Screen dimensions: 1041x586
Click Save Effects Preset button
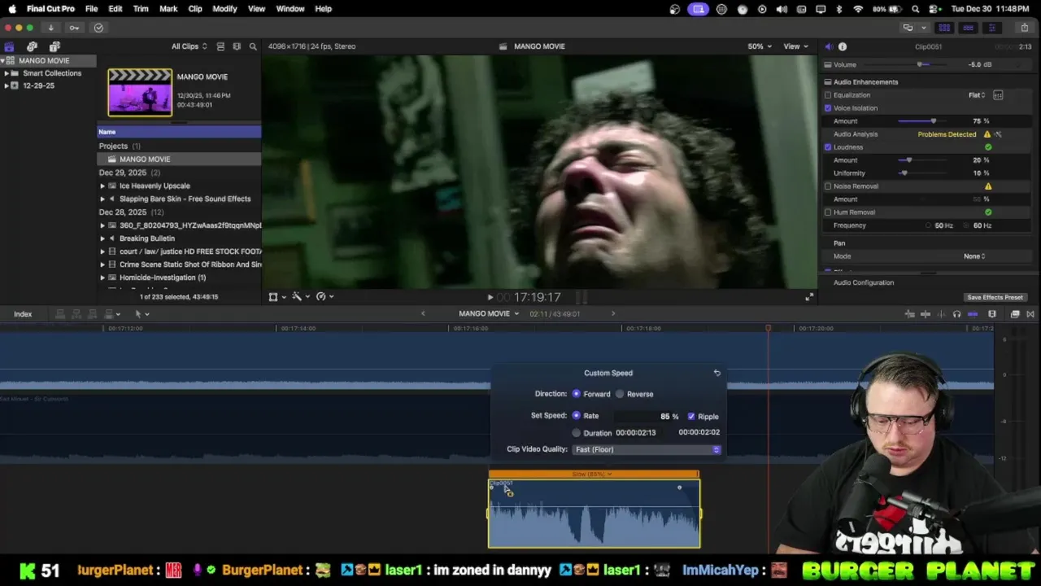[995, 298]
